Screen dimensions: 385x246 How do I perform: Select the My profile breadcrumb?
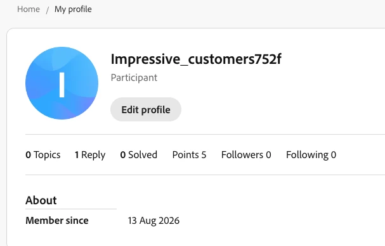click(73, 9)
